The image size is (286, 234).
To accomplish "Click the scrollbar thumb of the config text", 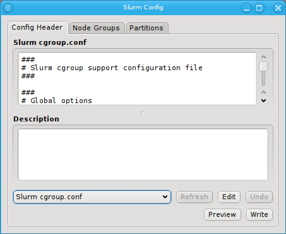I will point(263,66).
